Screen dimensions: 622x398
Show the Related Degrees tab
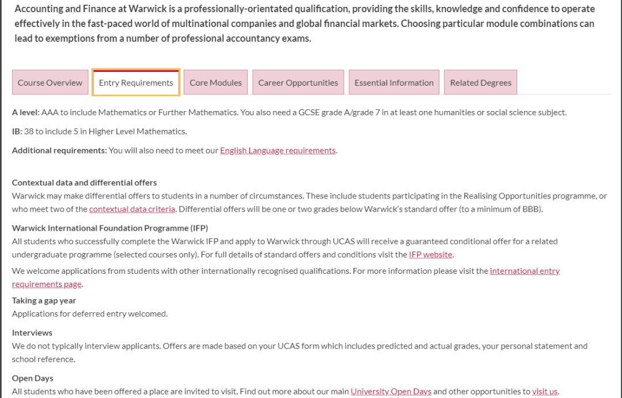pyautogui.click(x=480, y=82)
